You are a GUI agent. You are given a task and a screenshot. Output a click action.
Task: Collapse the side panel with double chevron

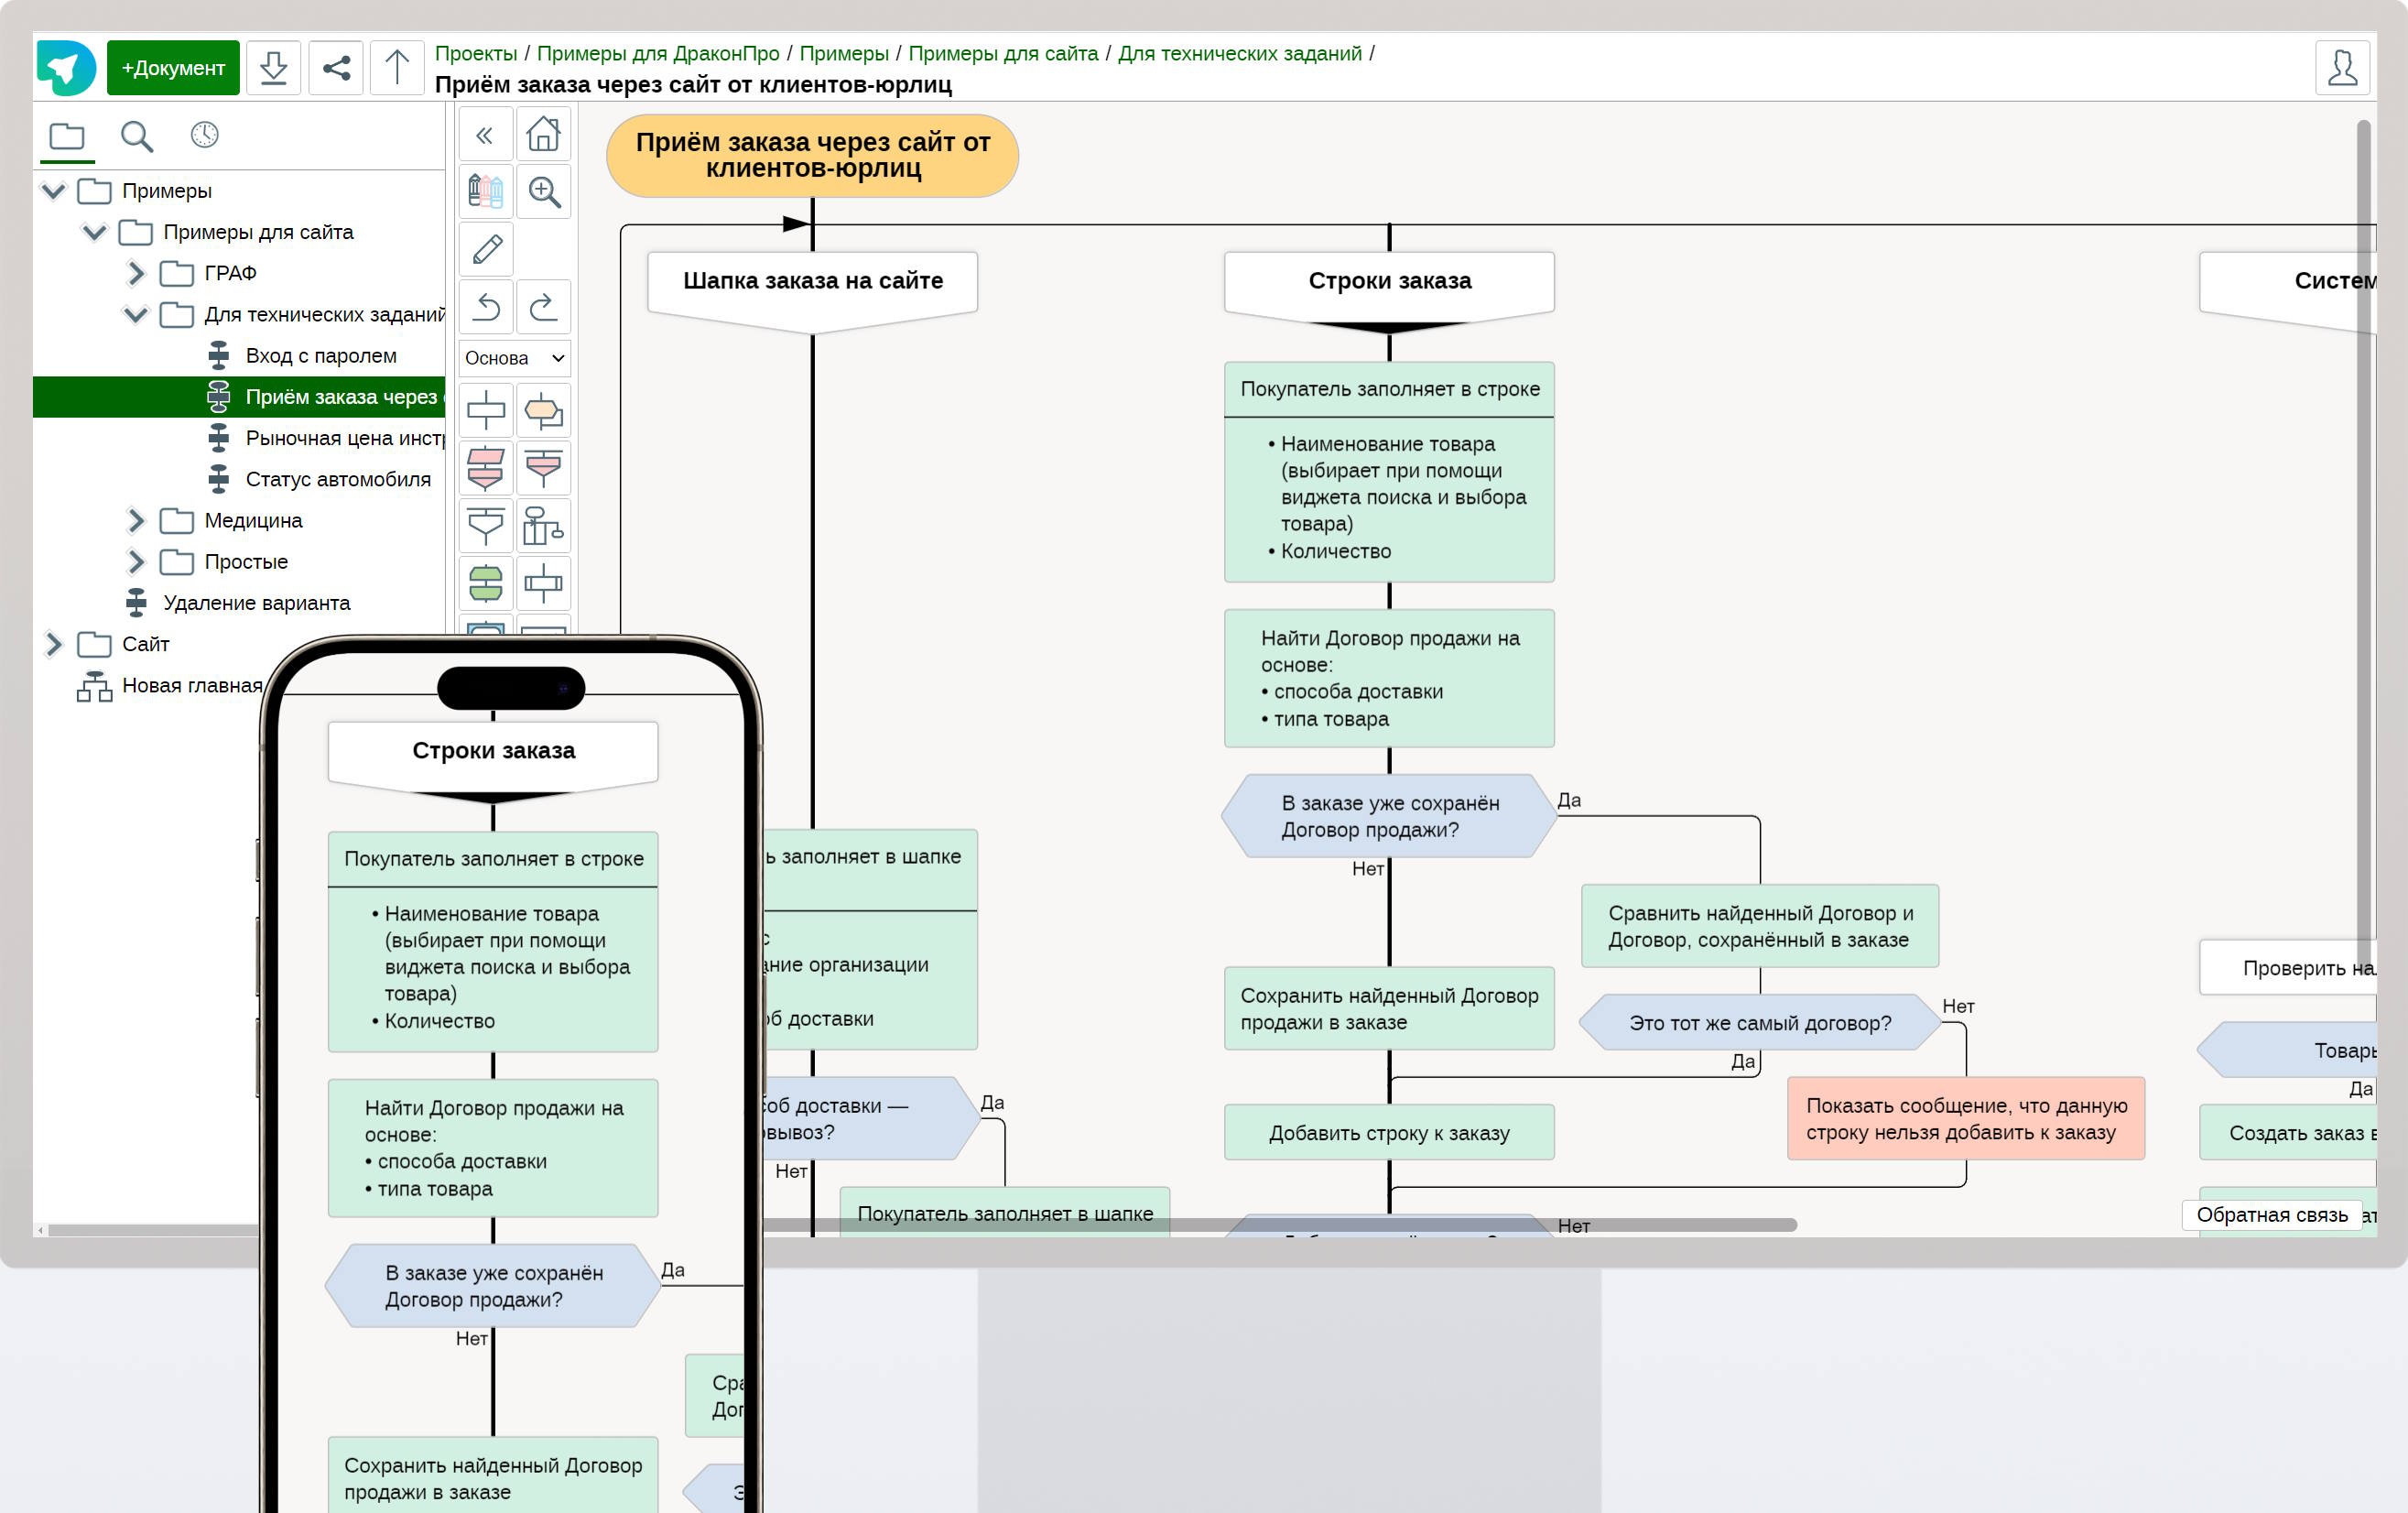point(486,134)
